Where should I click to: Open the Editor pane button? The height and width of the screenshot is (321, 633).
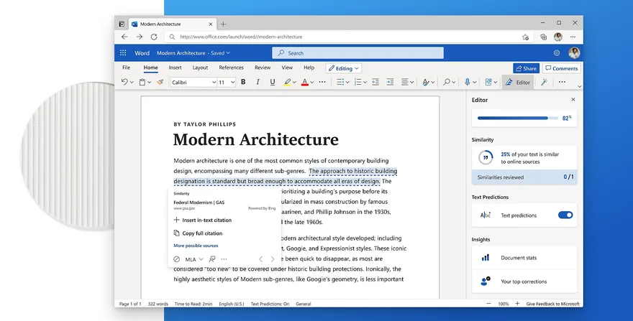518,83
